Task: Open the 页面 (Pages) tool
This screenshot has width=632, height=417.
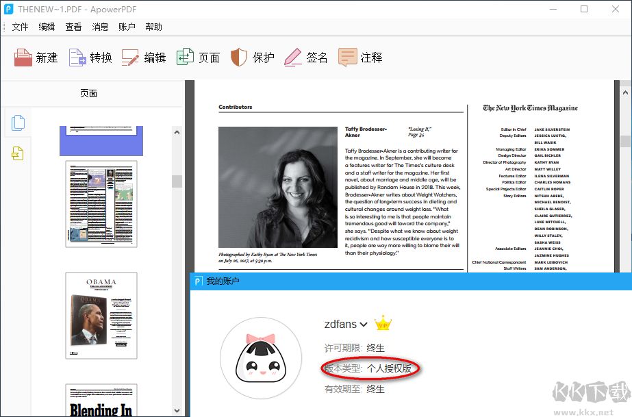Action: coord(198,57)
